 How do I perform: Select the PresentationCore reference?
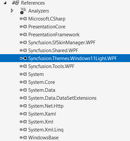coord(47,27)
